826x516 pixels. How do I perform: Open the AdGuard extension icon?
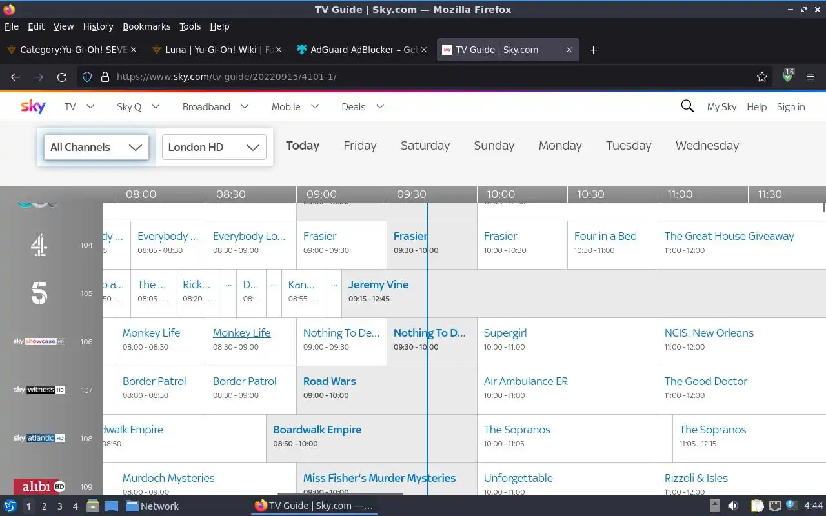(x=787, y=76)
